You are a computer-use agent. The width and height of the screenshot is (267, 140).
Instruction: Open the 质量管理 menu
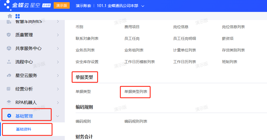point(24,35)
